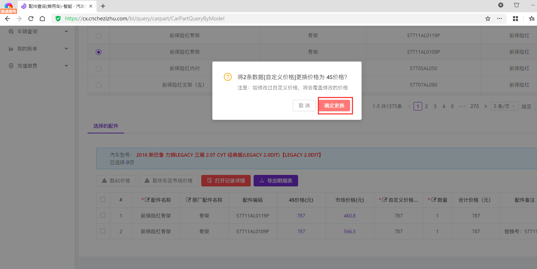Go to page 3 in pagination
537x269 pixels.
point(435,106)
